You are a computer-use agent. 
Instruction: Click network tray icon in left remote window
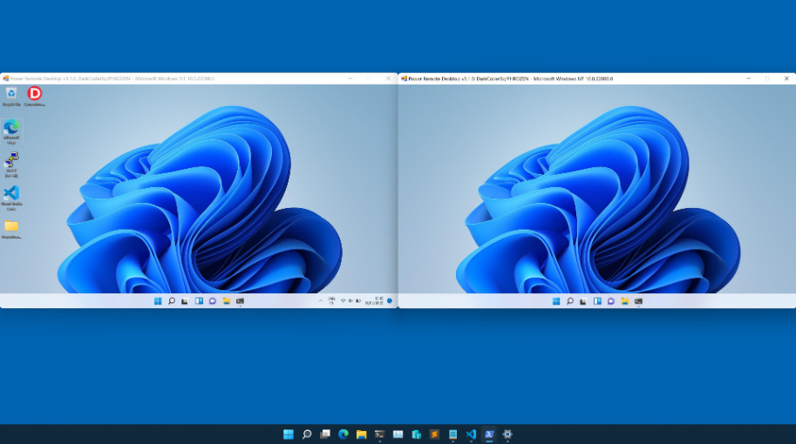pos(344,301)
